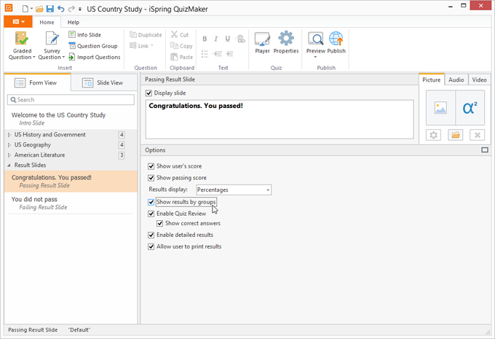Screen dimensions: 495x339
Task: Toggle Enable Quiz Review checkbox
Action: pyautogui.click(x=151, y=214)
